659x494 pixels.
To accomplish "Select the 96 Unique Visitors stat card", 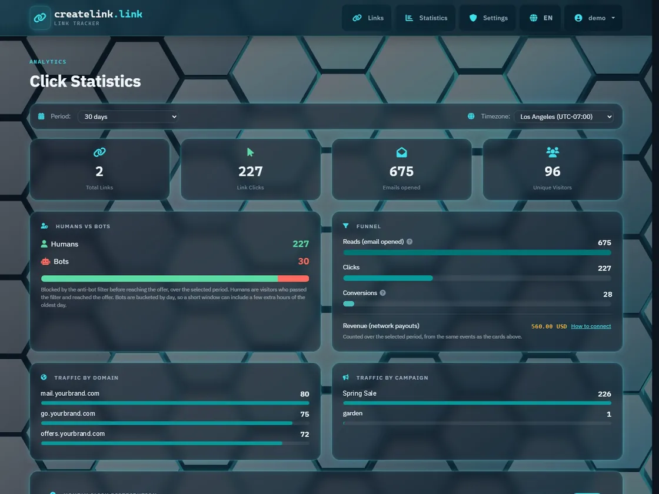I will pyautogui.click(x=553, y=169).
